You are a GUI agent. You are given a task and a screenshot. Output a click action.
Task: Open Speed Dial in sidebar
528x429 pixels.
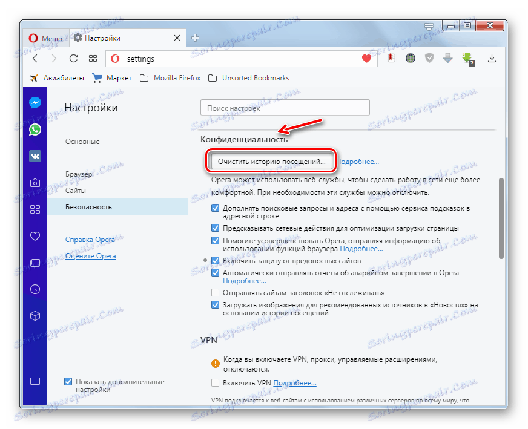(35, 209)
